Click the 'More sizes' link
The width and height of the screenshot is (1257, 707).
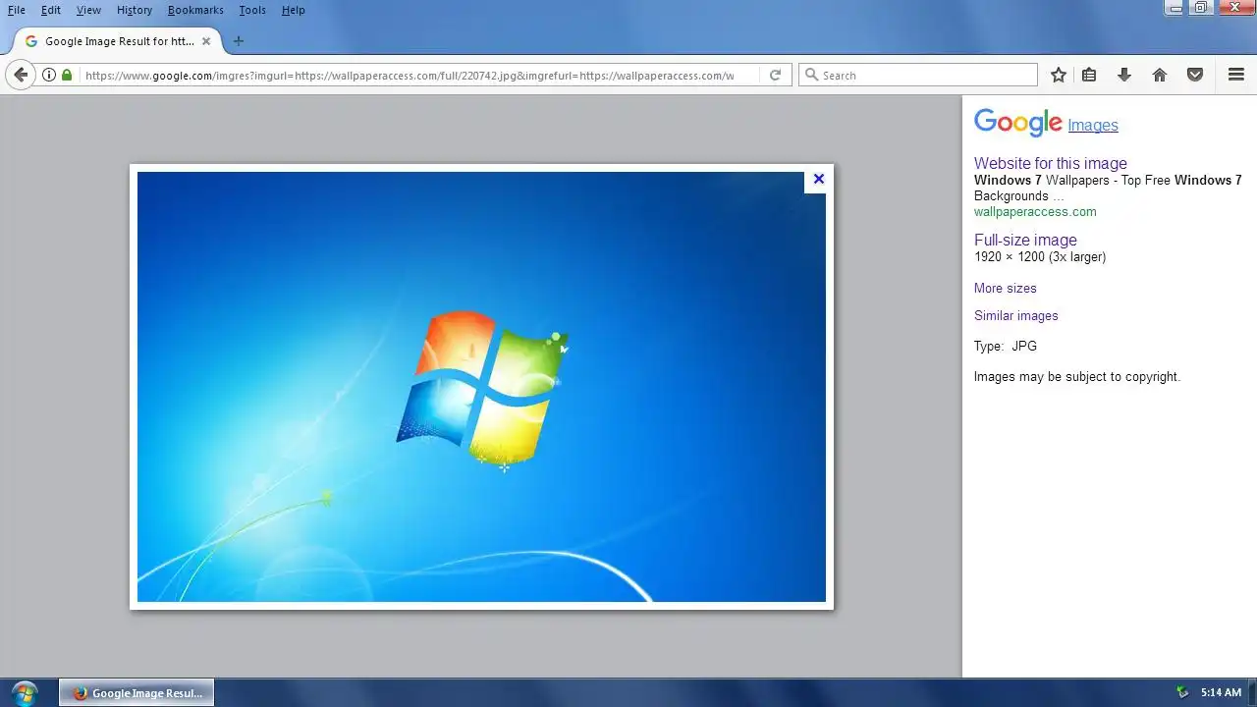(1005, 288)
